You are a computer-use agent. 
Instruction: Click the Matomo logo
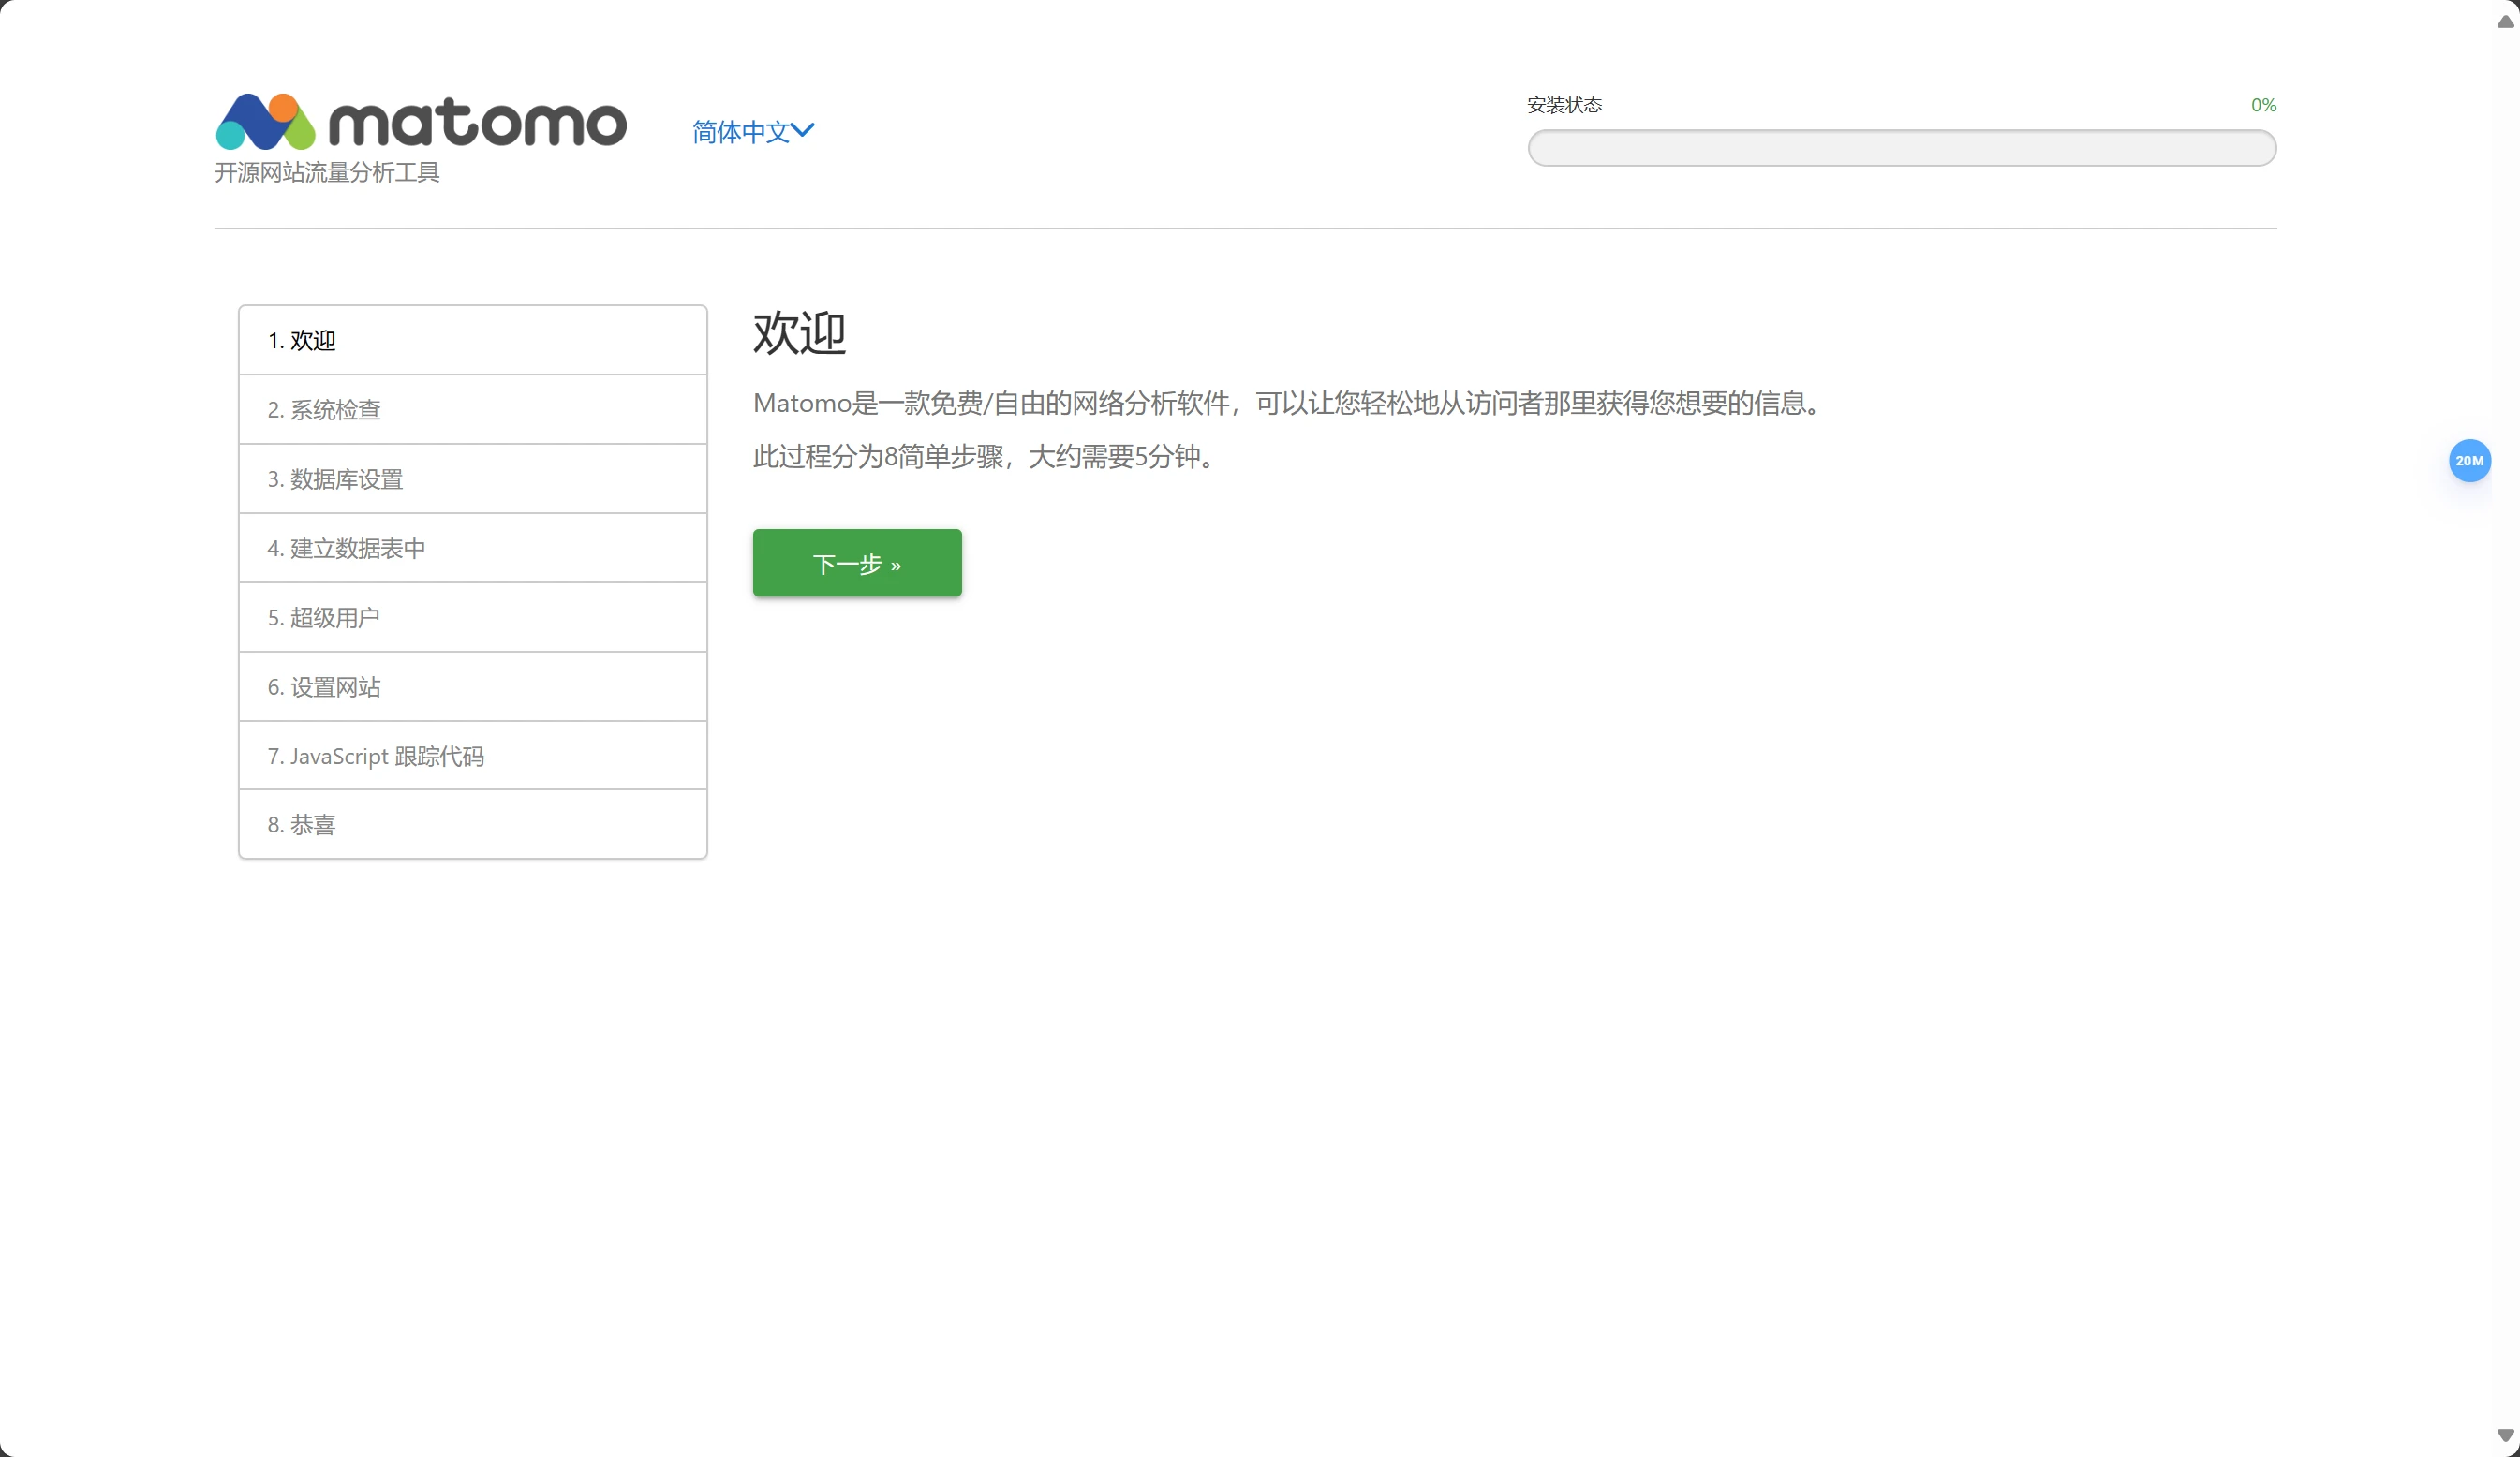(421, 121)
